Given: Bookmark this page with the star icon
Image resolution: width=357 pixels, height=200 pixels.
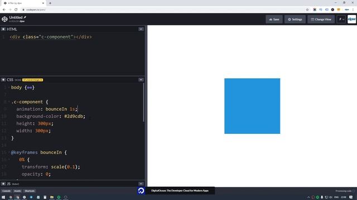Looking at the screenshot, I should click(x=307, y=9).
